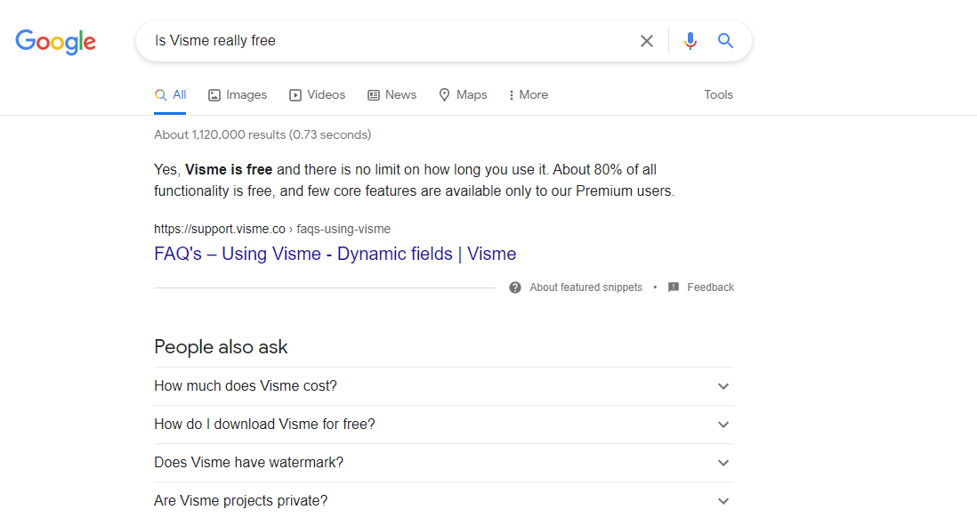This screenshot has width=977, height=518.
Task: Open the Tools option
Action: click(718, 94)
